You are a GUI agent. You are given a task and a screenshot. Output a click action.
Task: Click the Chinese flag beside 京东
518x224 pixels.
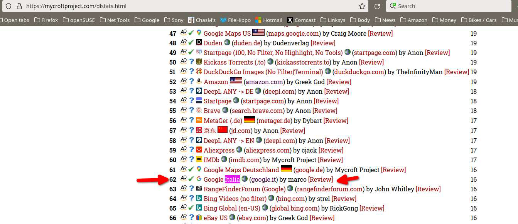coord(223,129)
